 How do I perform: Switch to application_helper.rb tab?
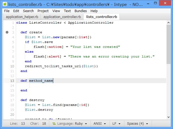(x=22, y=17)
